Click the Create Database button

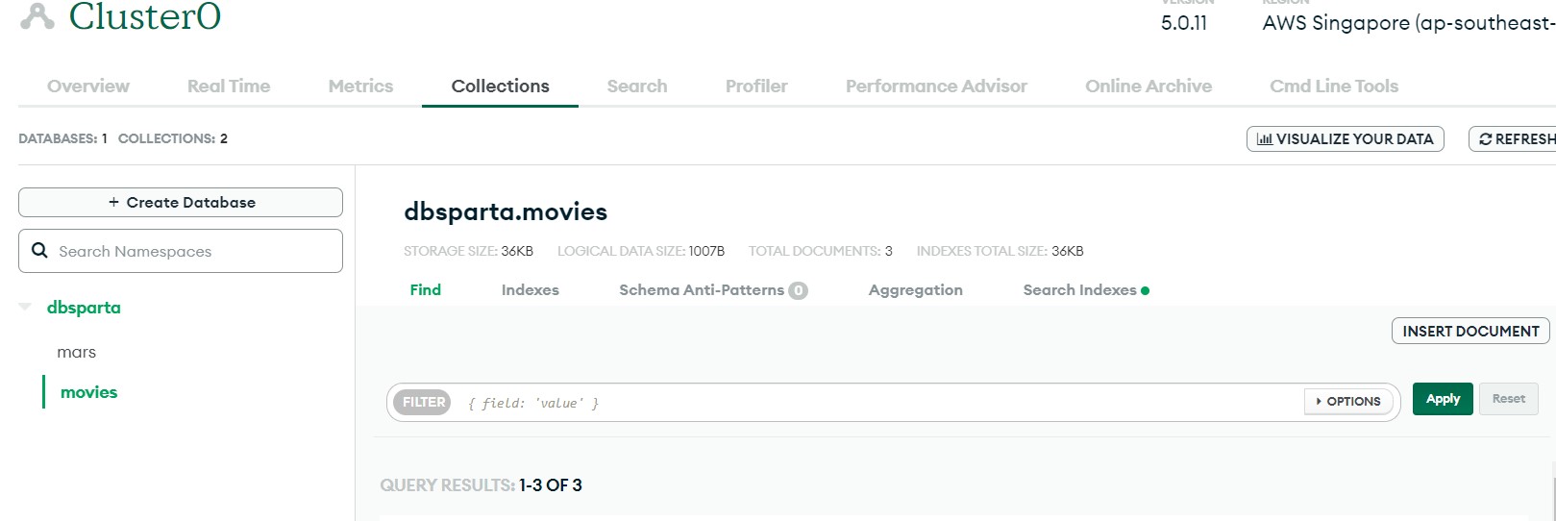(x=181, y=202)
